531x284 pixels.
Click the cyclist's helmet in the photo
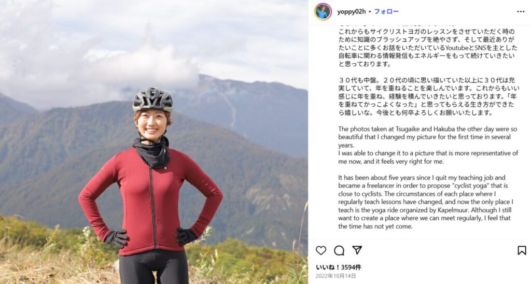point(153,100)
